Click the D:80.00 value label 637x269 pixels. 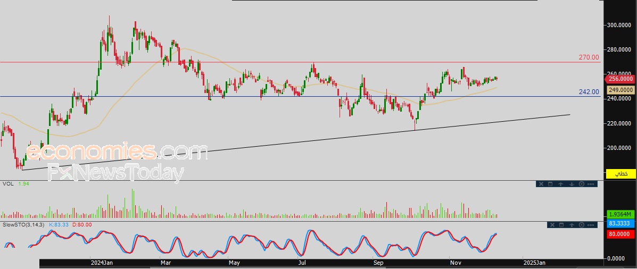click(x=81, y=224)
